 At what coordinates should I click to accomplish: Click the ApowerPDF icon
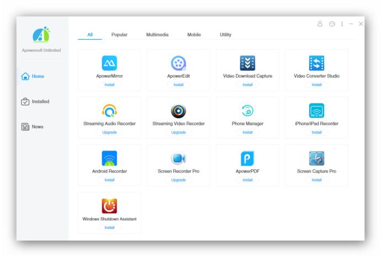pyautogui.click(x=247, y=158)
